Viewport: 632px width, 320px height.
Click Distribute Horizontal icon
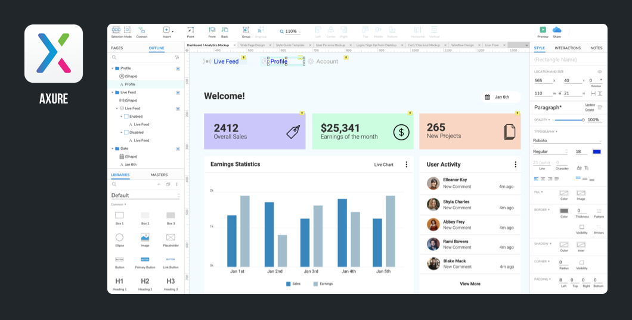coord(417,30)
